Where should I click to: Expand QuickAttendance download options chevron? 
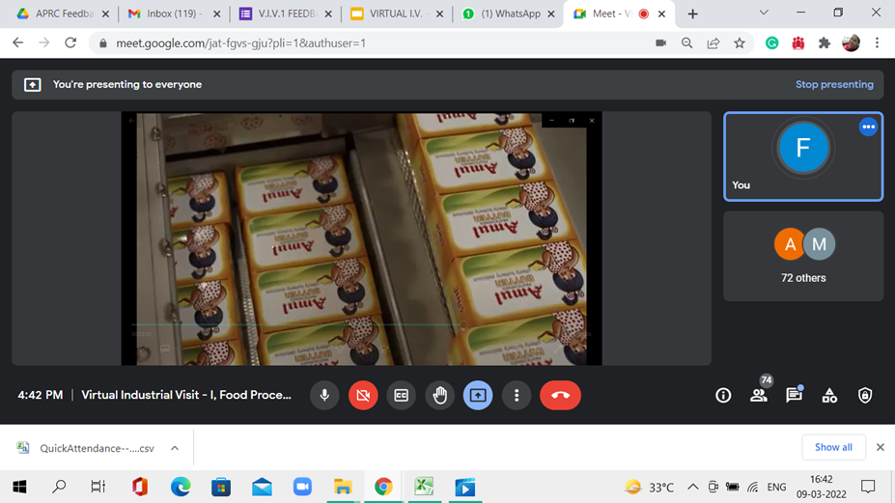click(x=175, y=448)
